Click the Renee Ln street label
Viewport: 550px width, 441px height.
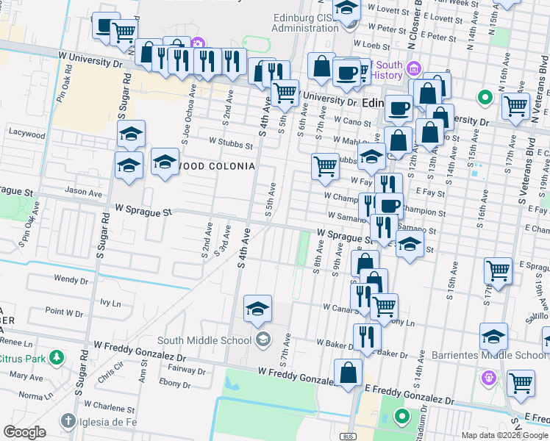click(16, 343)
